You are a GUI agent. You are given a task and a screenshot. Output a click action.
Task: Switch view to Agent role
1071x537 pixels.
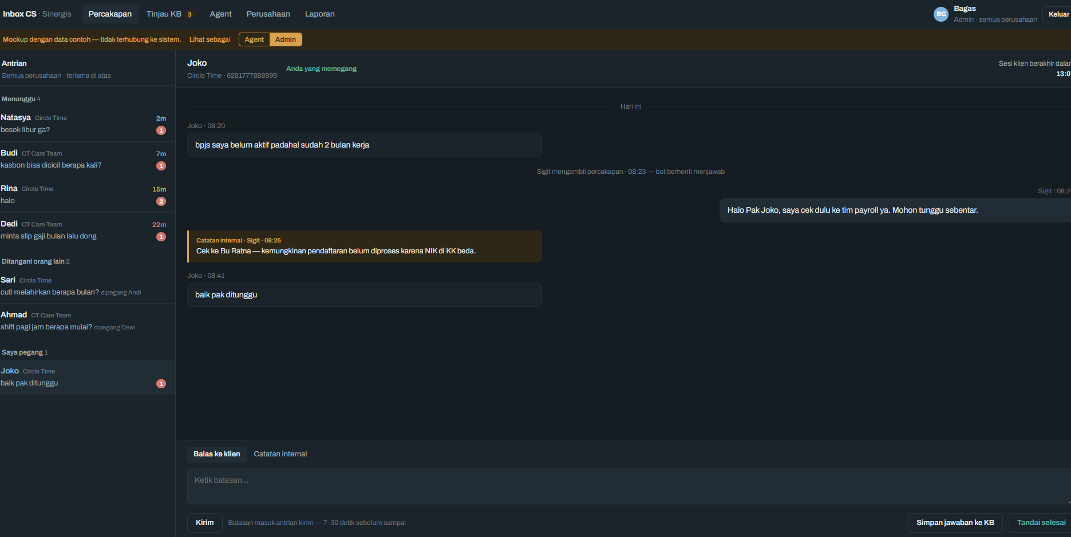(254, 39)
